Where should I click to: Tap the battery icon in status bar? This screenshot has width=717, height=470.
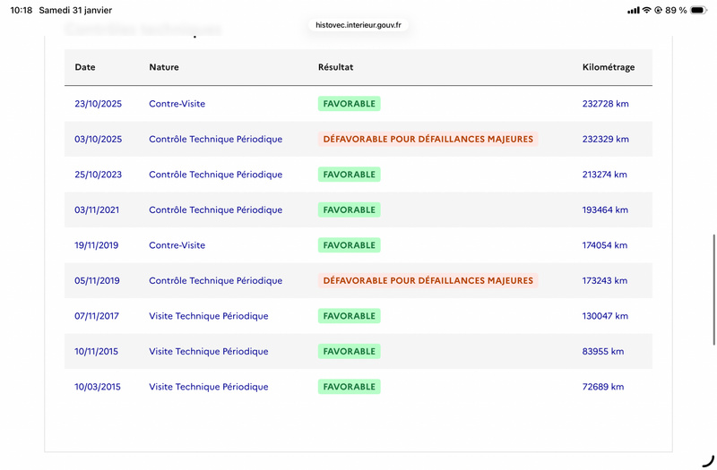coord(698,10)
